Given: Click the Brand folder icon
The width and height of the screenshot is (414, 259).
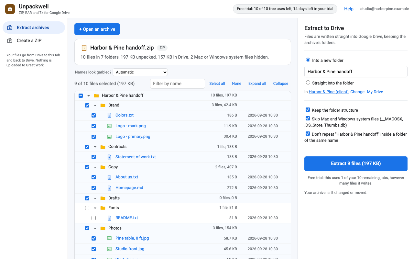Looking at the screenshot, I should click(103, 105).
